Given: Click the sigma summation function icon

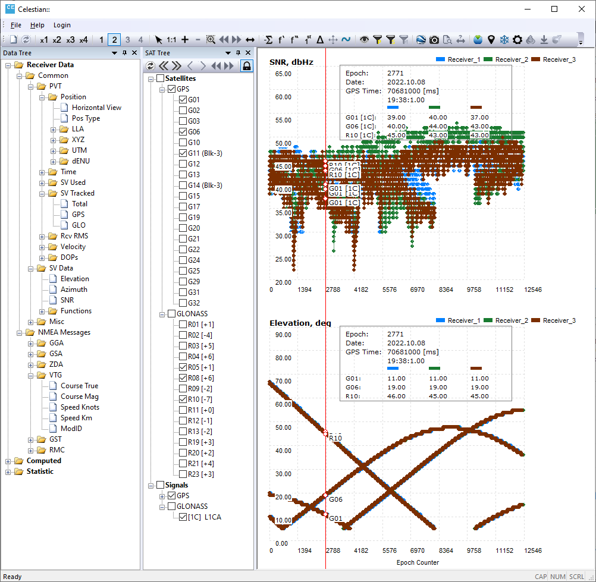Looking at the screenshot, I should point(268,40).
